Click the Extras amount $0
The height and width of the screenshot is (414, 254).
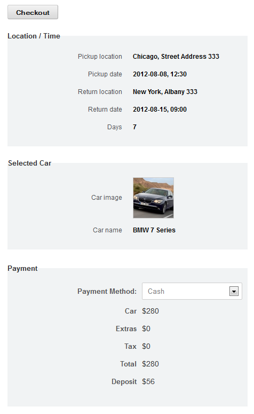pos(146,329)
